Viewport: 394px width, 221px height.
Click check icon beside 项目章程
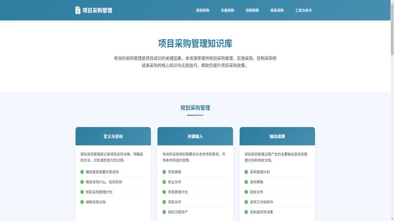coord(164,172)
